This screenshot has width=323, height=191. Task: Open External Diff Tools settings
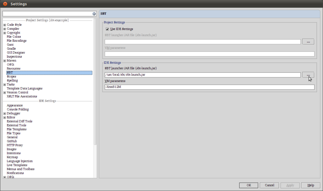coord(19,122)
